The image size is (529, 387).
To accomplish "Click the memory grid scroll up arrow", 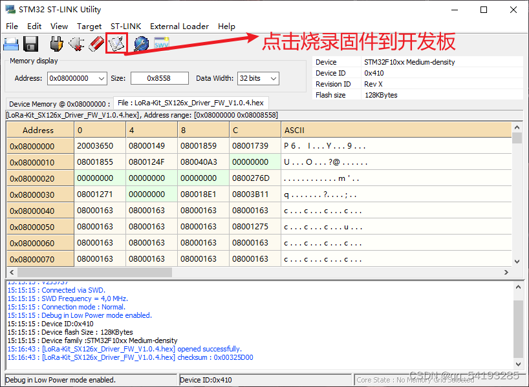I will click(517, 127).
